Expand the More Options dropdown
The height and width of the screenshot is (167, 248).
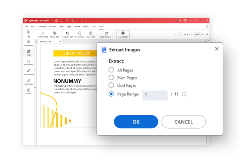click(x=123, y=34)
